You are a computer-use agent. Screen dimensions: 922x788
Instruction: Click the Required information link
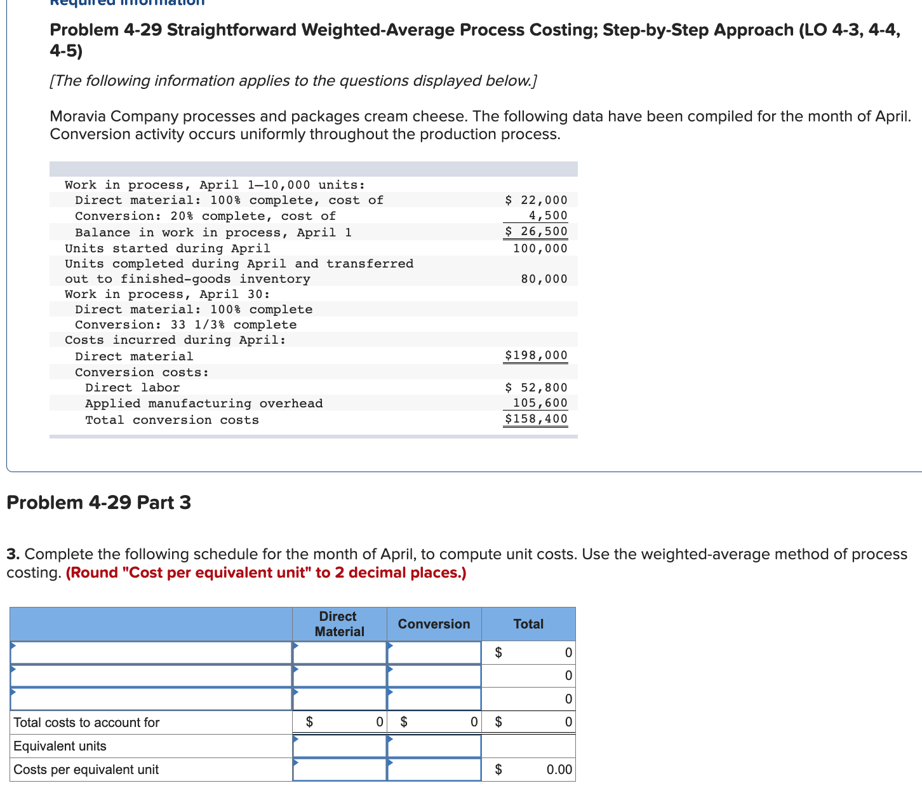(126, 4)
